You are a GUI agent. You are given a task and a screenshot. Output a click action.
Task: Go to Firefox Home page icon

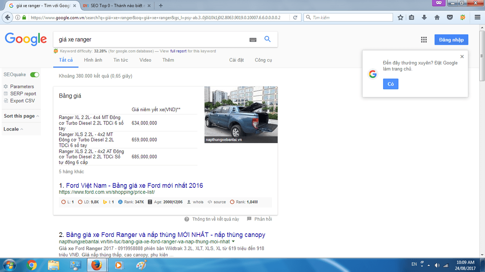click(437, 18)
